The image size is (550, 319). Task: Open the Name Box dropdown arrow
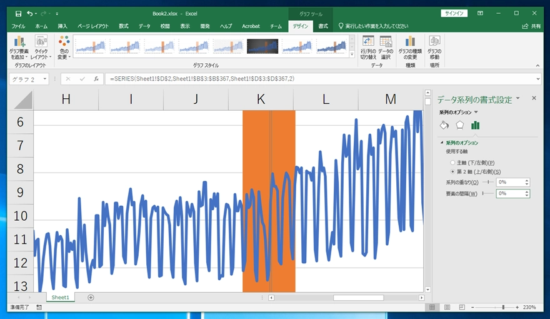(x=45, y=79)
